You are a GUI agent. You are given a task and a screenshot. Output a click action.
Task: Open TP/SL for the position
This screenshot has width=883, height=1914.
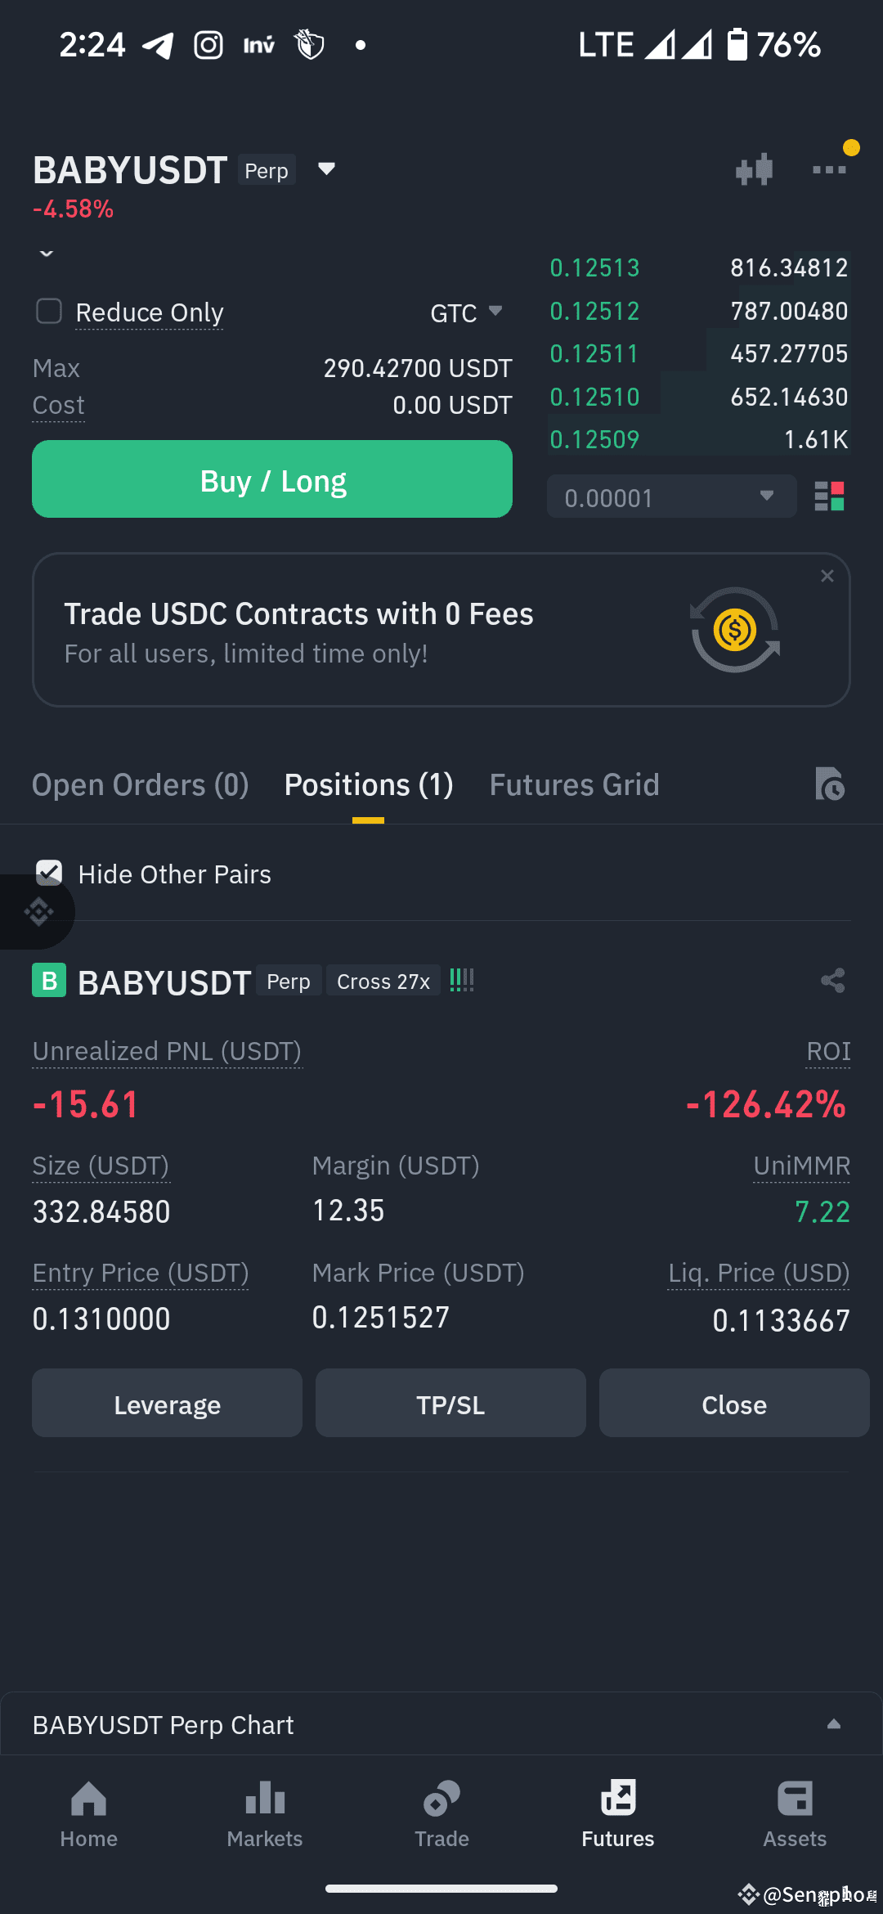click(x=450, y=1404)
